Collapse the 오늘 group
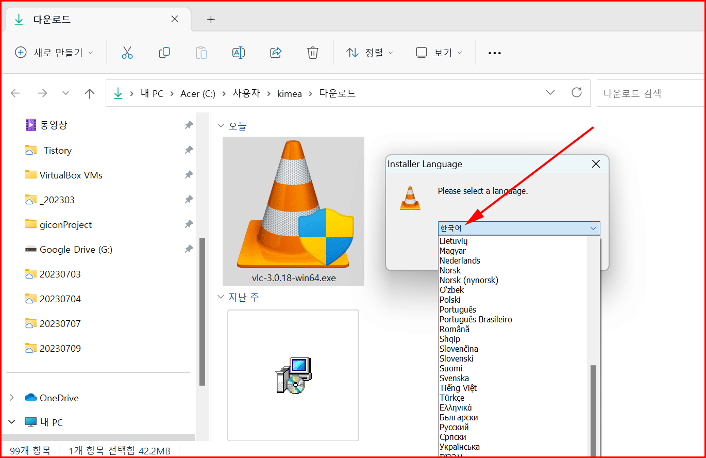The image size is (706, 458). (221, 125)
